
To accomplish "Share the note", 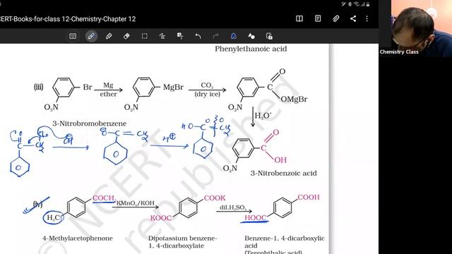I will [353, 19].
